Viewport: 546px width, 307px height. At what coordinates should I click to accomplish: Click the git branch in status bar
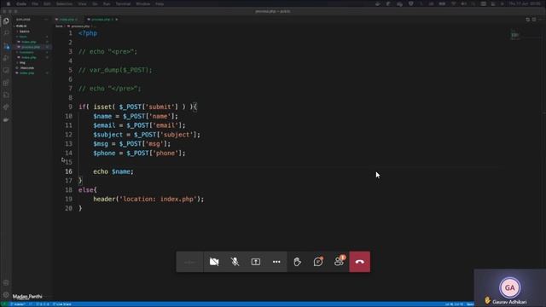[18, 304]
